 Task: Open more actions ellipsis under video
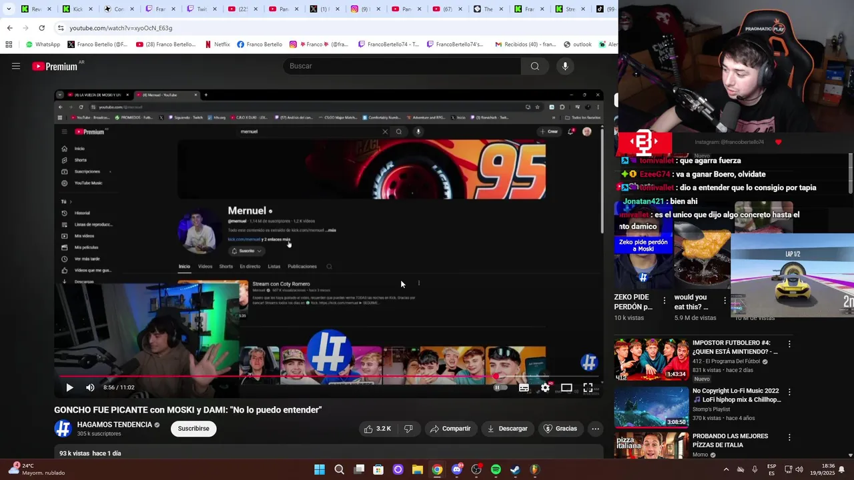[x=596, y=429]
